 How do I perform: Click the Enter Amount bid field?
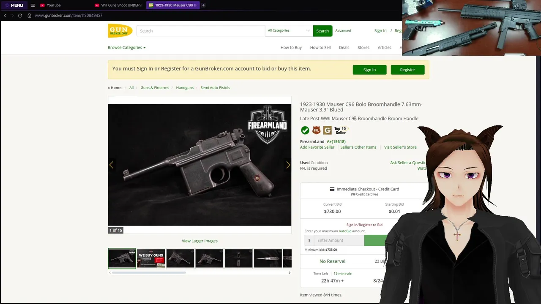339,240
